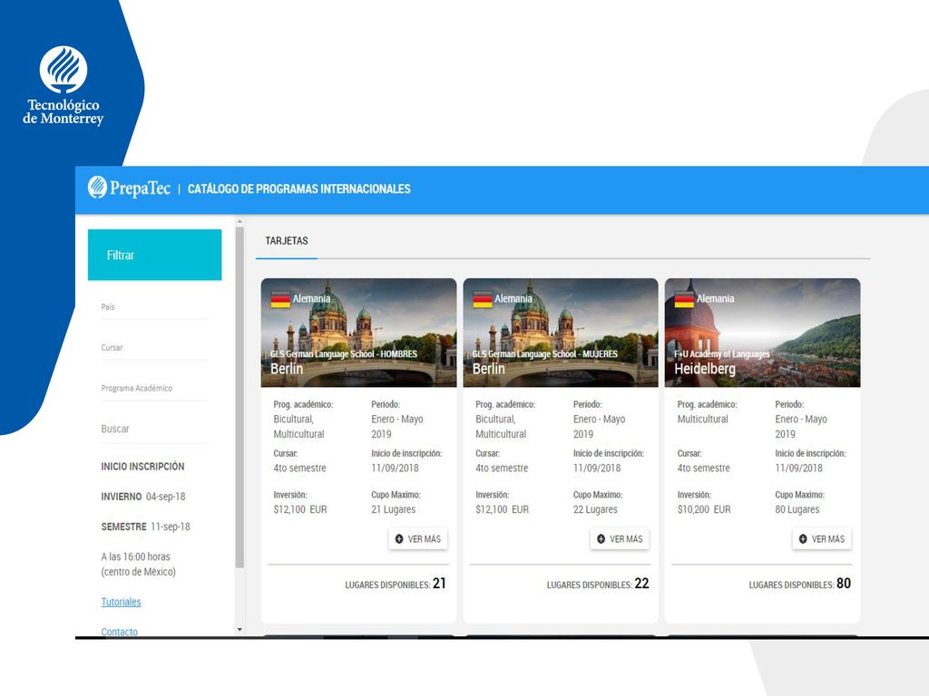The image size is (929, 696).
Task: Open the Programa Académico filter dropdown
Action: [x=154, y=389]
